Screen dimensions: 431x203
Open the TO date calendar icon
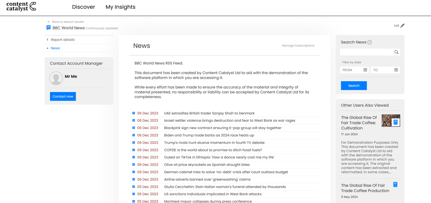tap(396, 70)
